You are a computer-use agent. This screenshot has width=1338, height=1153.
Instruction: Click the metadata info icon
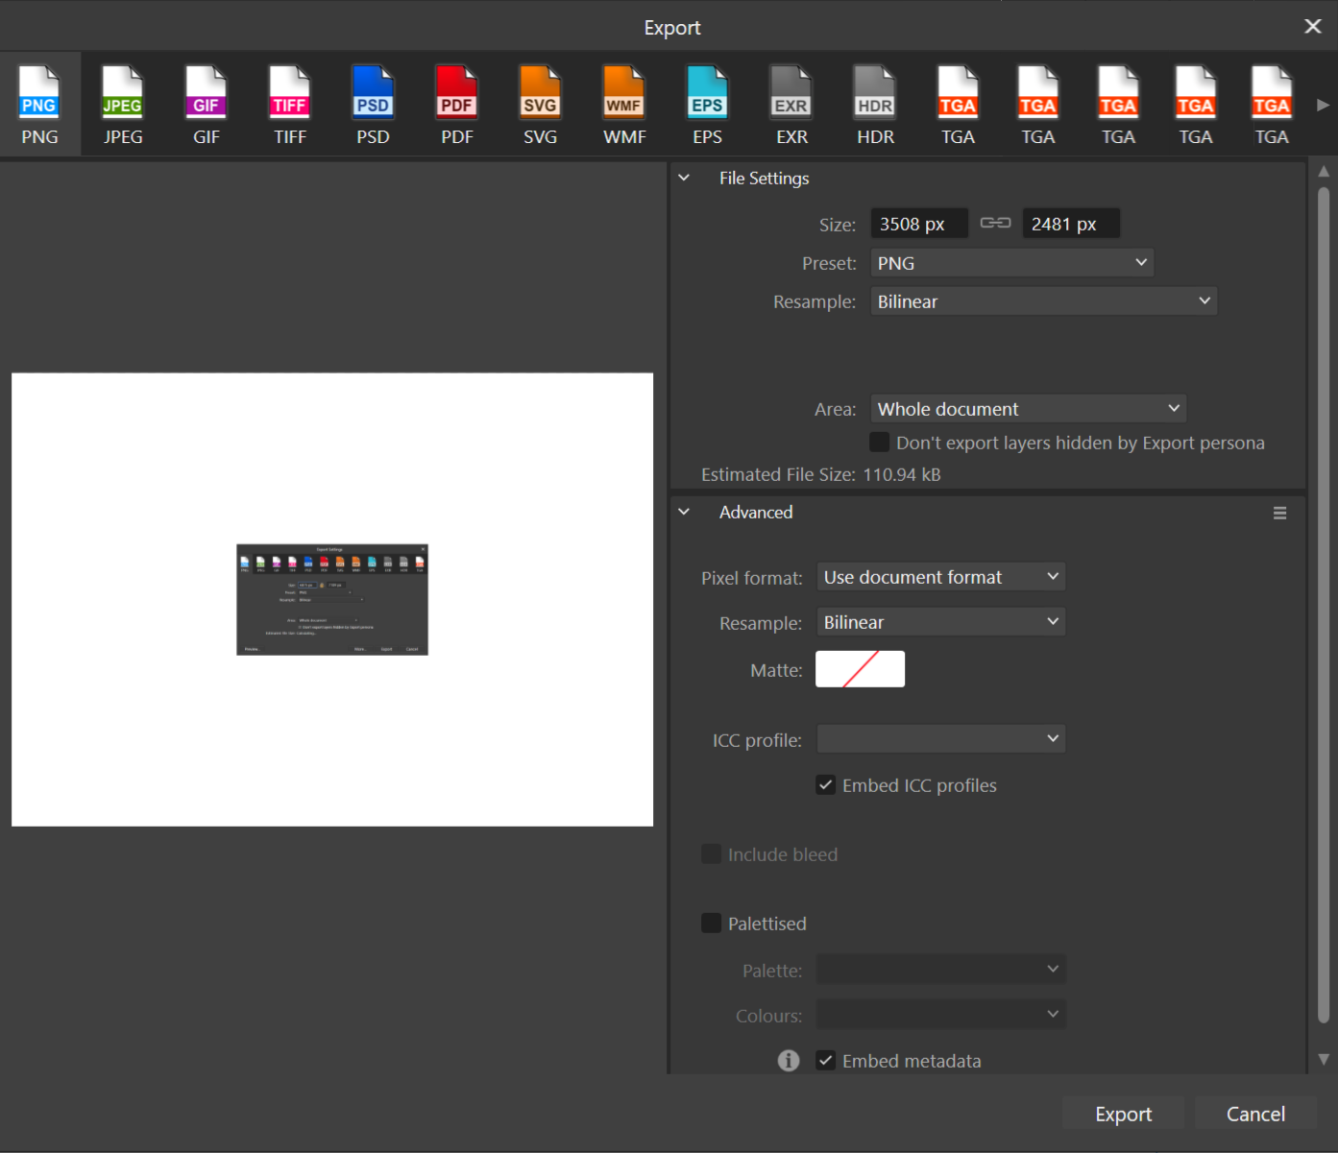tap(789, 1060)
